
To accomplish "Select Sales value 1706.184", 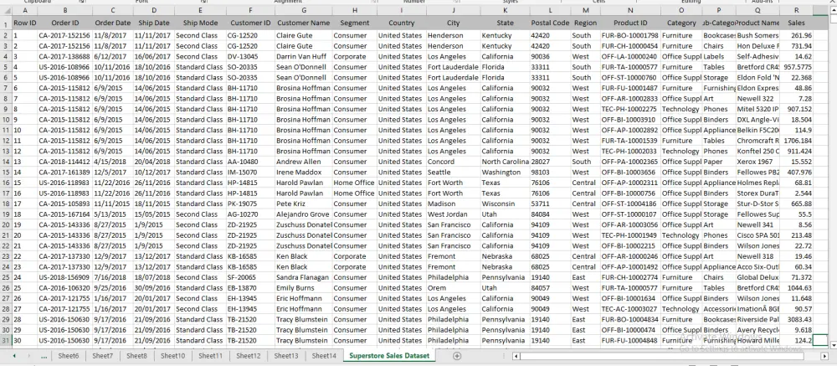I will 797,141.
